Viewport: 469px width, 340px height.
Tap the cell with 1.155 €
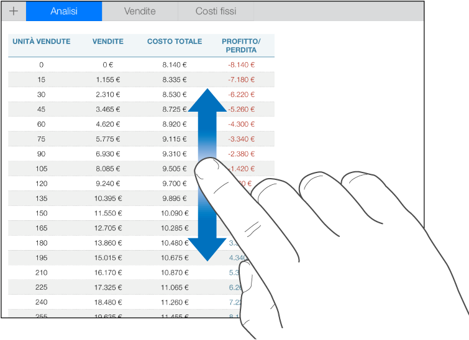click(x=108, y=80)
